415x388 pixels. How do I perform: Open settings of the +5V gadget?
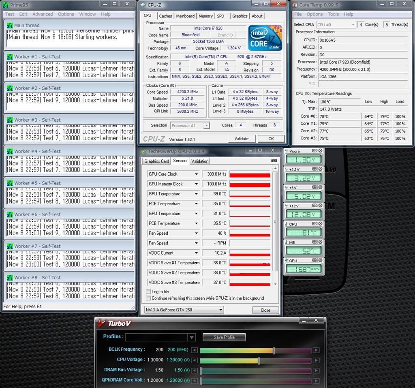314,187
